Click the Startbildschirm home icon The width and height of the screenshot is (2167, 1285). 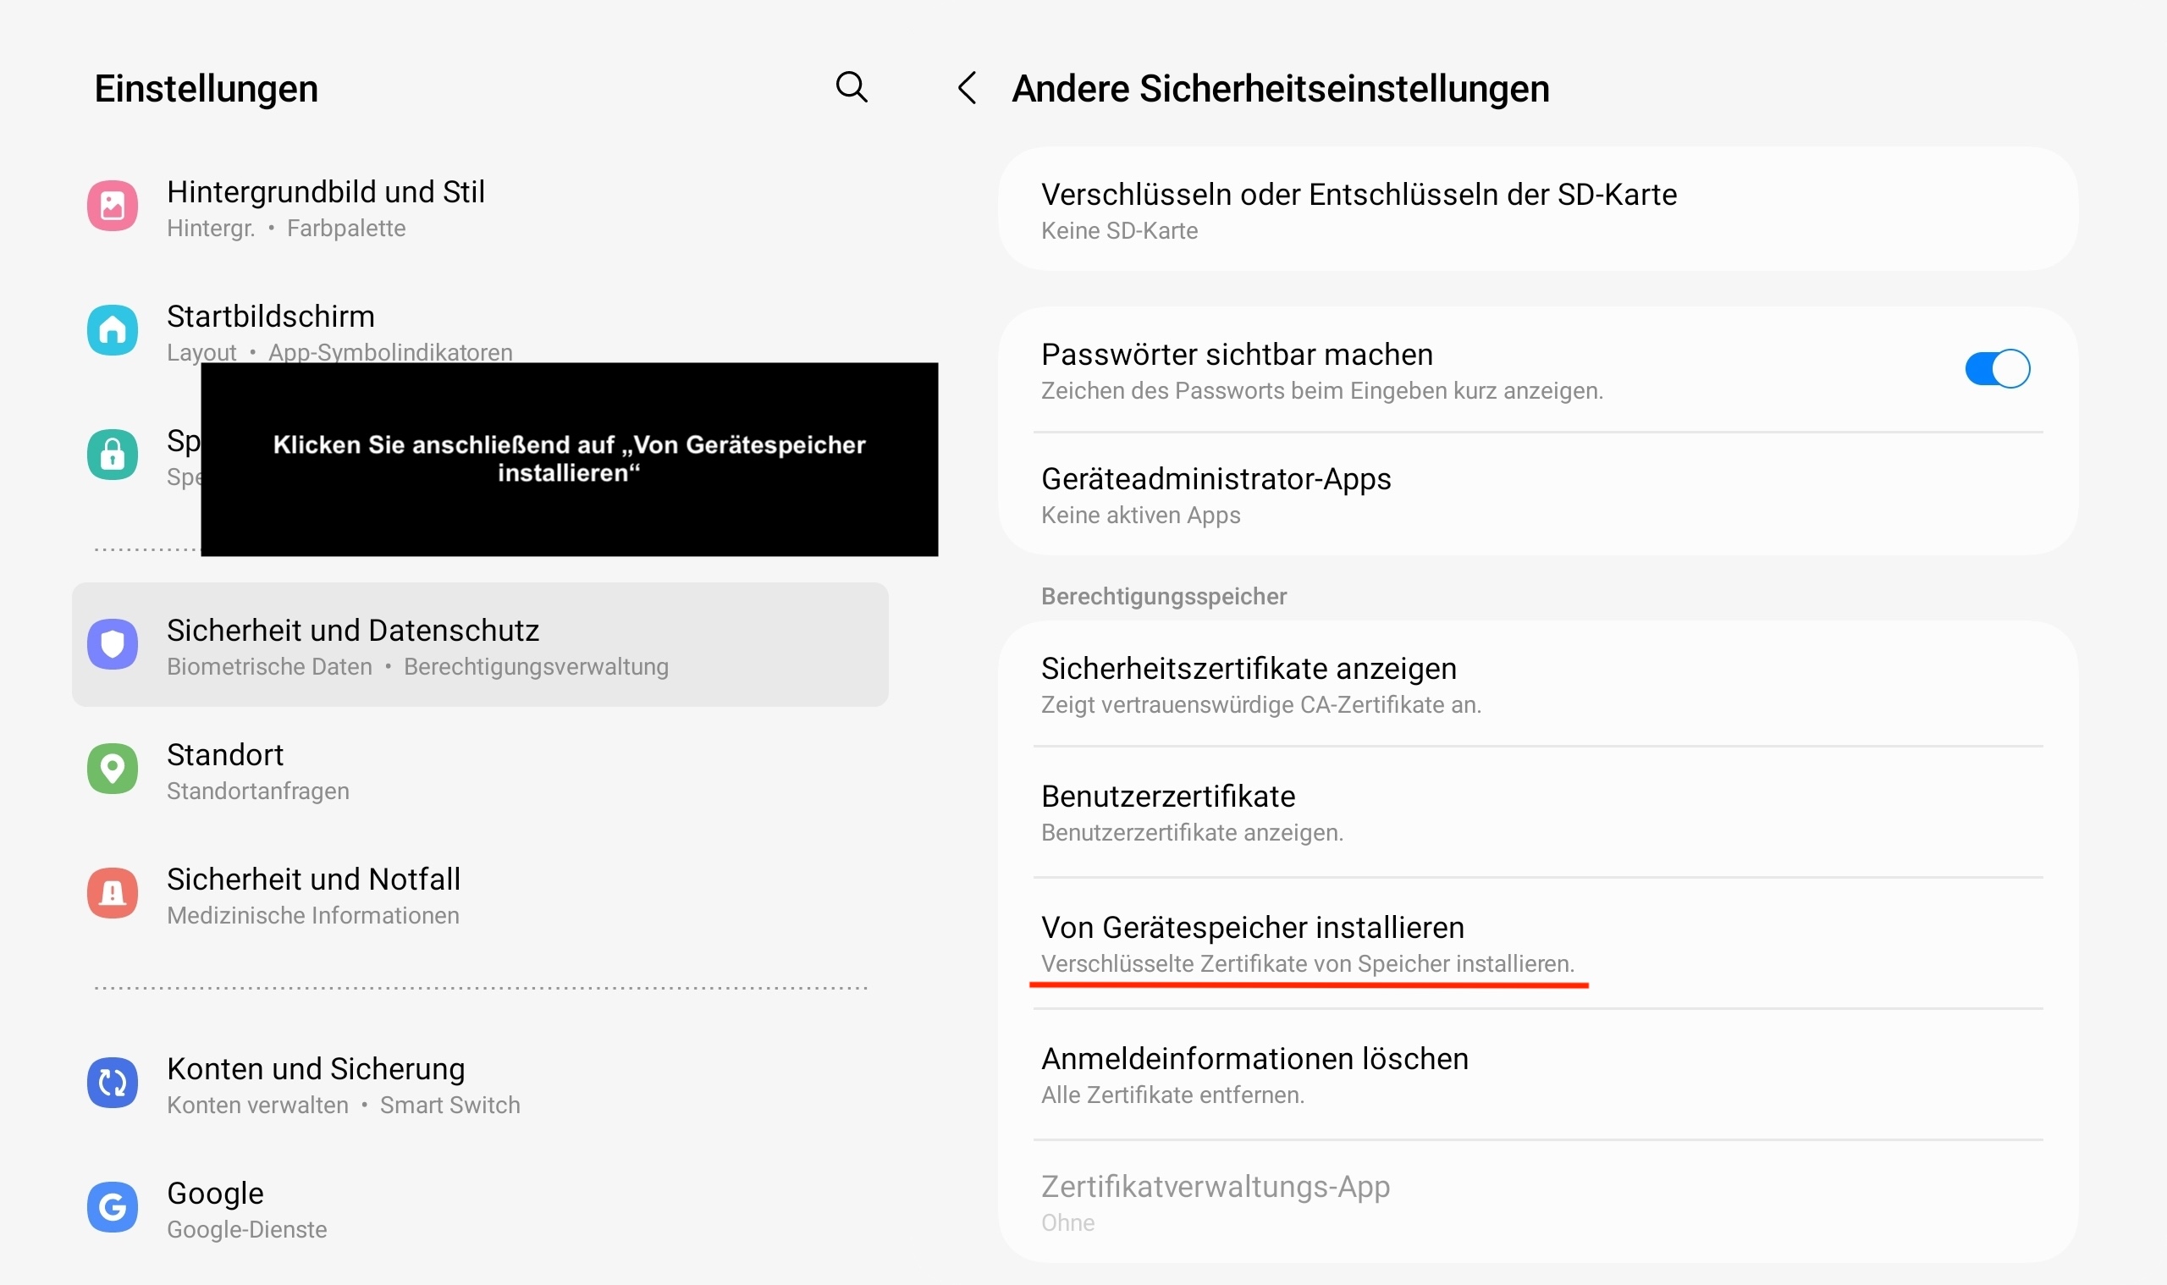point(113,330)
